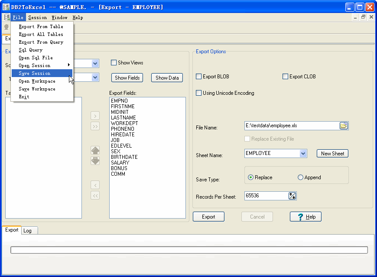Click the Show Data button

[x=167, y=78]
